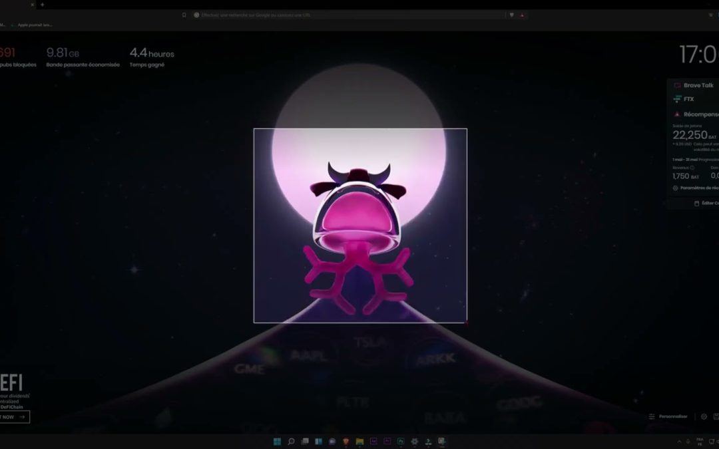Click the 1,750 BAT revenue value
The height and width of the screenshot is (449, 719).
[686, 176]
